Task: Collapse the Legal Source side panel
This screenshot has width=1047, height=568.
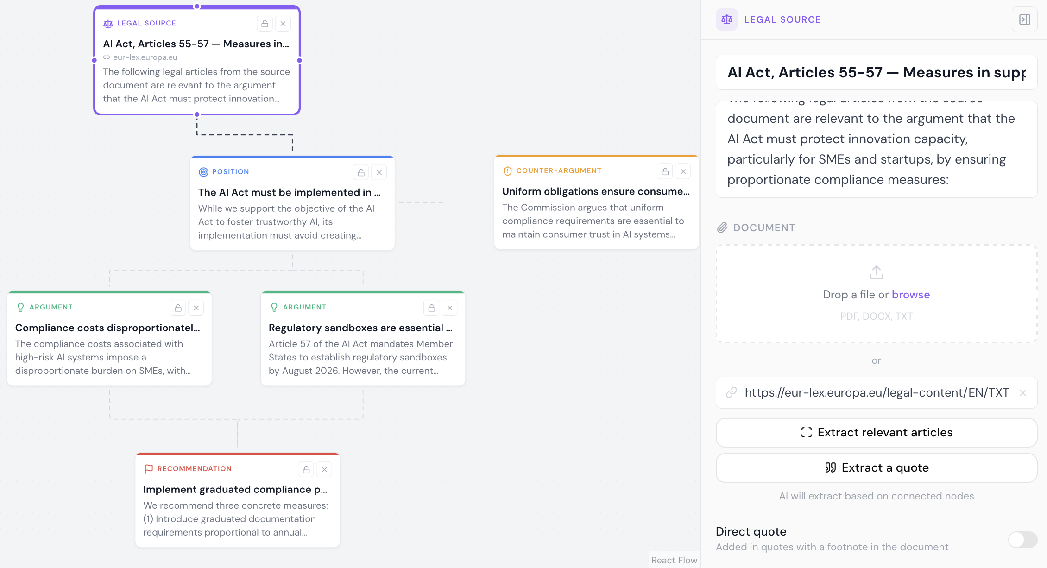Action: click(1024, 19)
